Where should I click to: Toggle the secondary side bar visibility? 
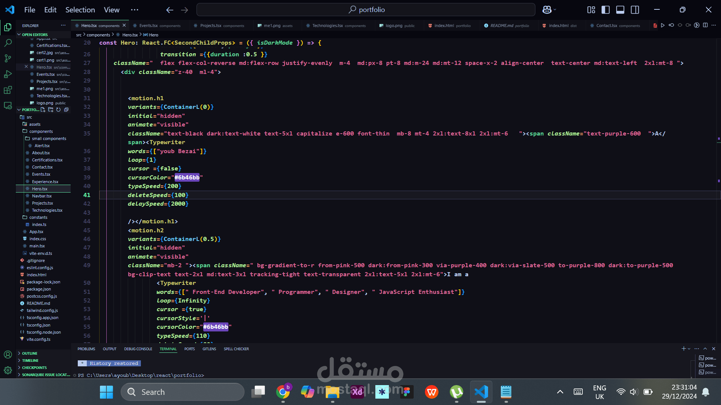[x=635, y=10]
